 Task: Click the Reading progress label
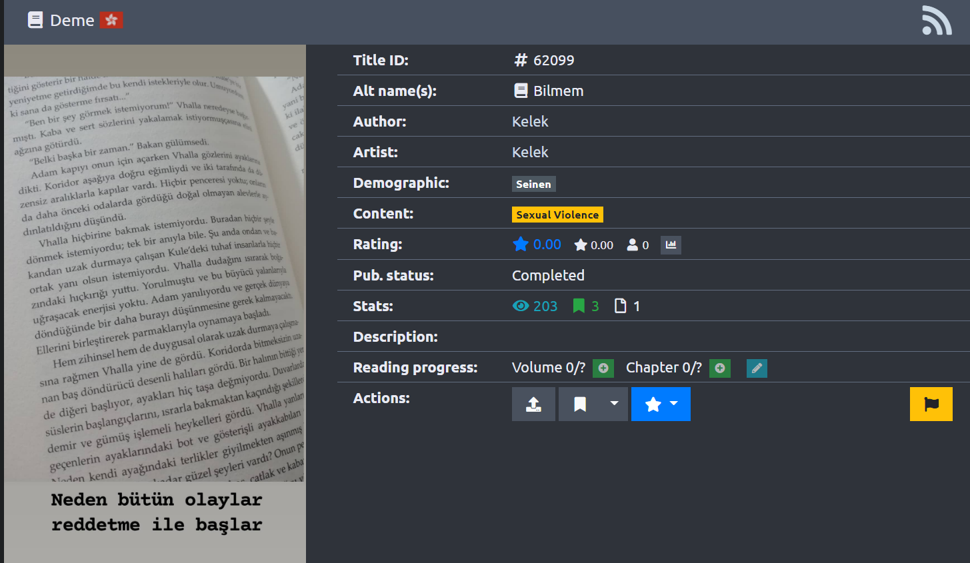coord(415,367)
